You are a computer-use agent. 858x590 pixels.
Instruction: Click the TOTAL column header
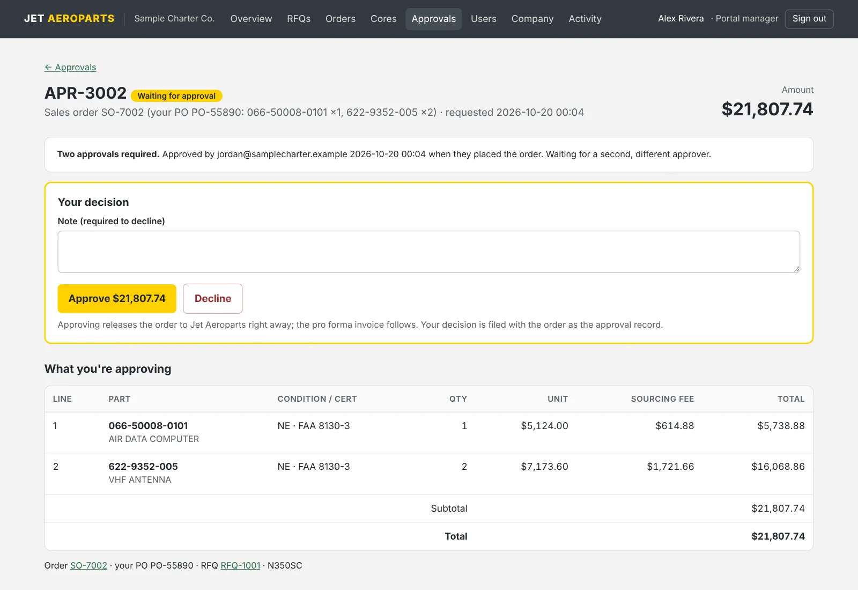coord(791,399)
